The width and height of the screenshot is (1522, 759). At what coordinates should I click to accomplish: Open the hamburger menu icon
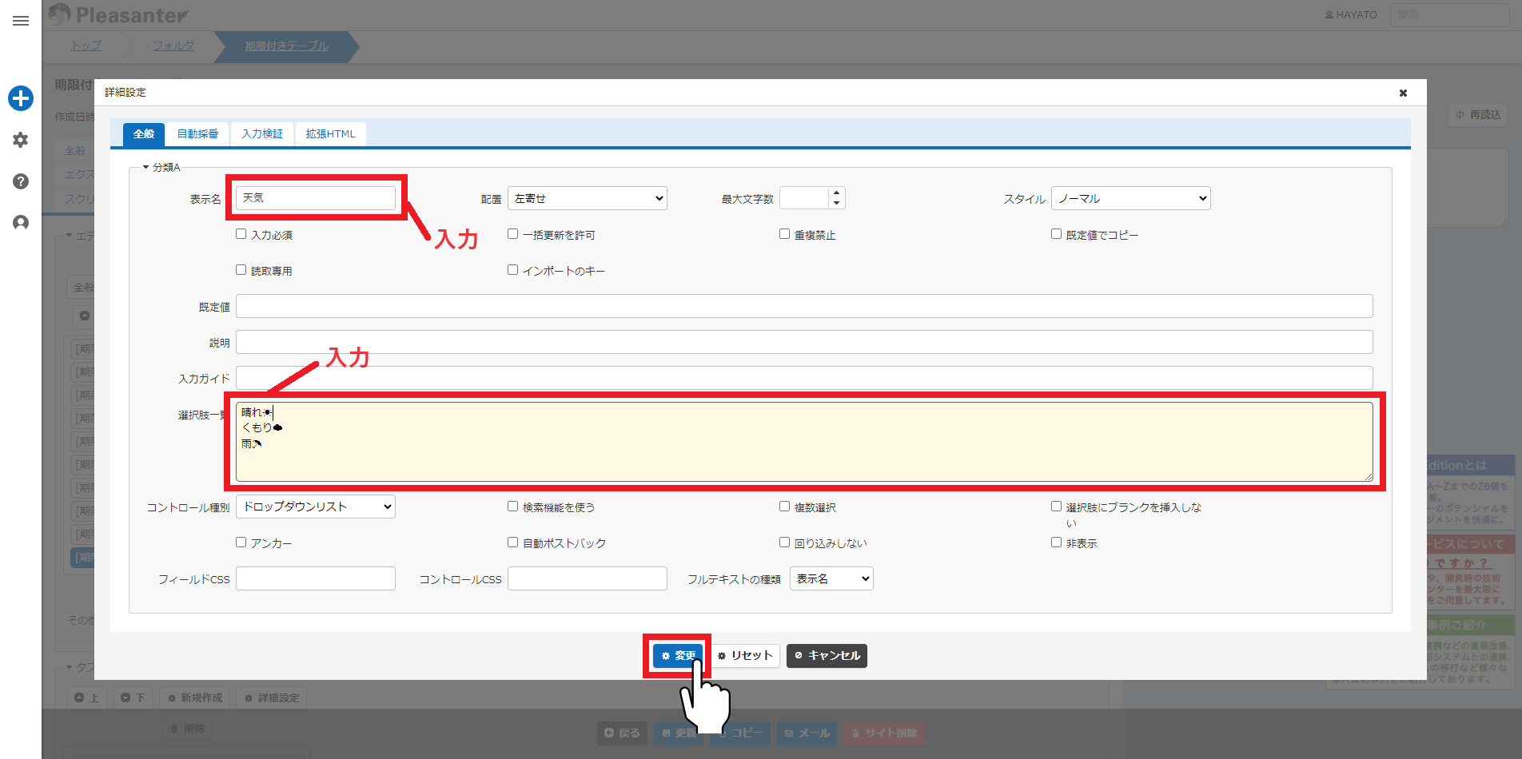(21, 21)
